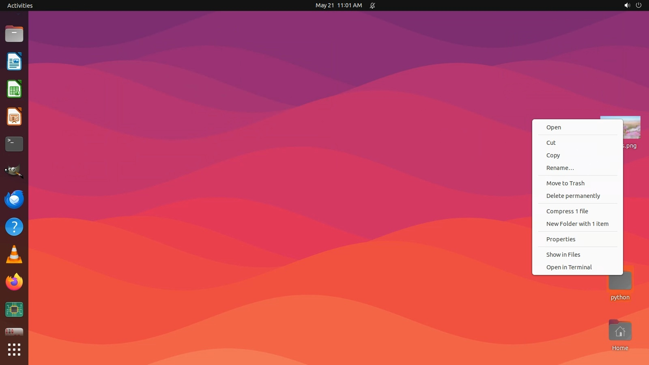Open Properties from context menu
The width and height of the screenshot is (649, 365).
(x=561, y=239)
